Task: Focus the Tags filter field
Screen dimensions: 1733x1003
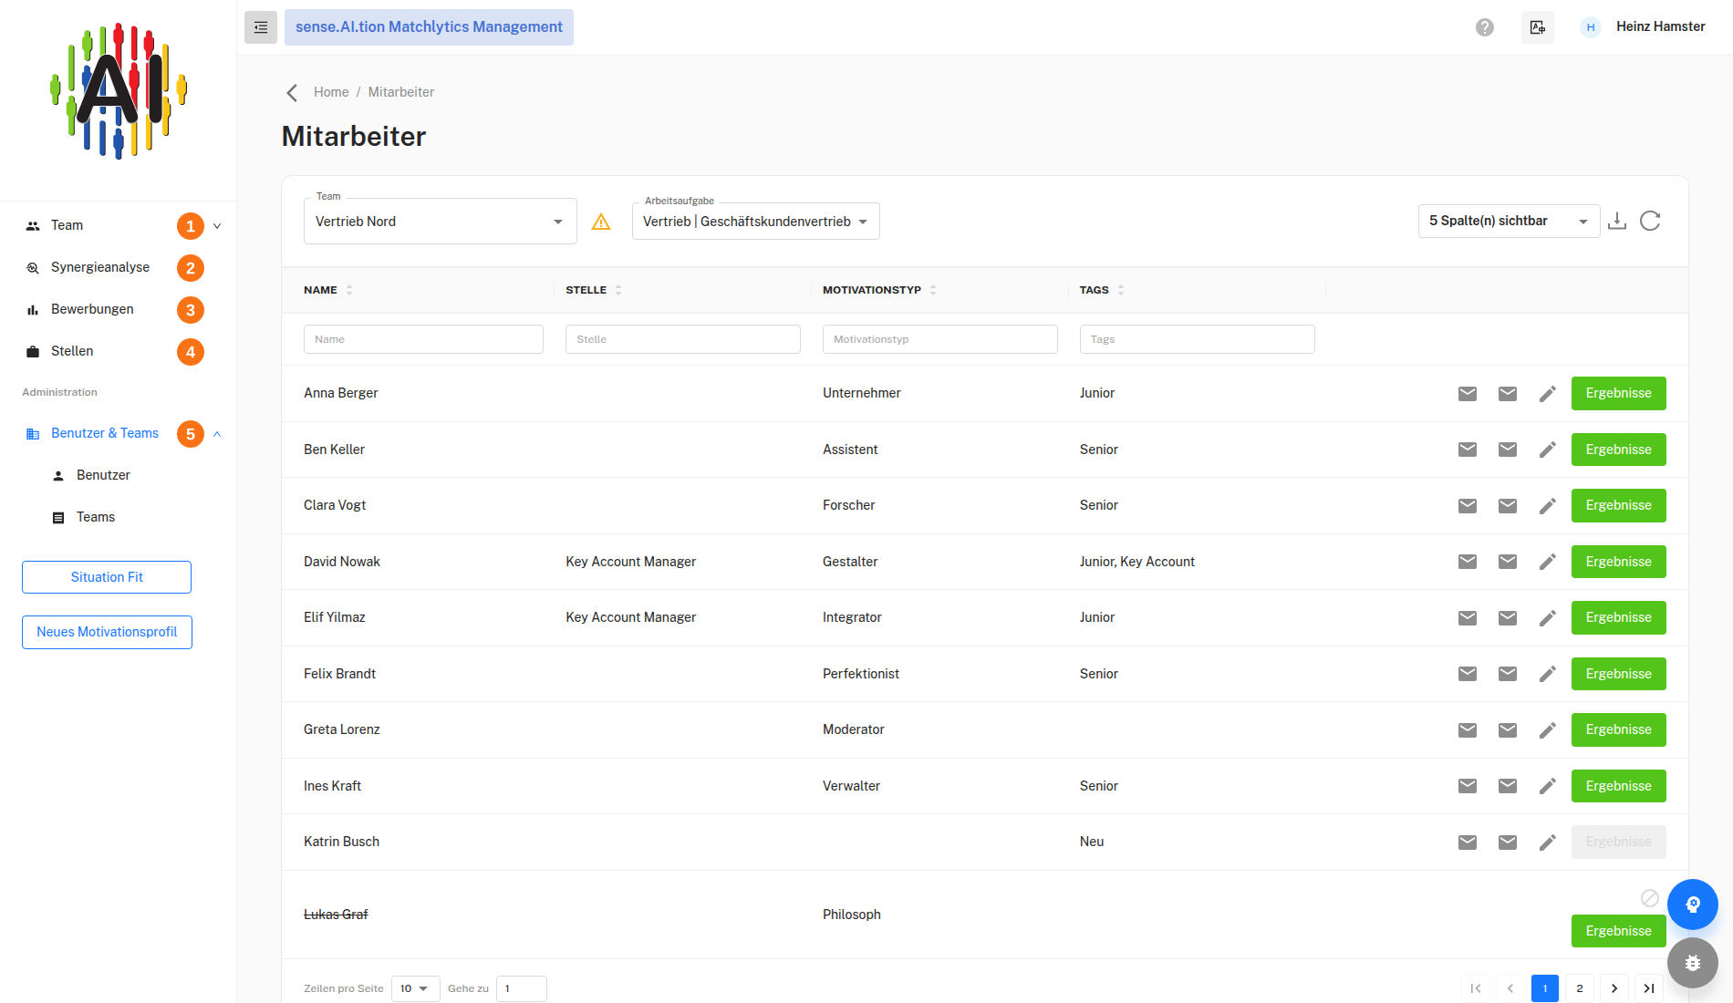Action: click(1198, 339)
